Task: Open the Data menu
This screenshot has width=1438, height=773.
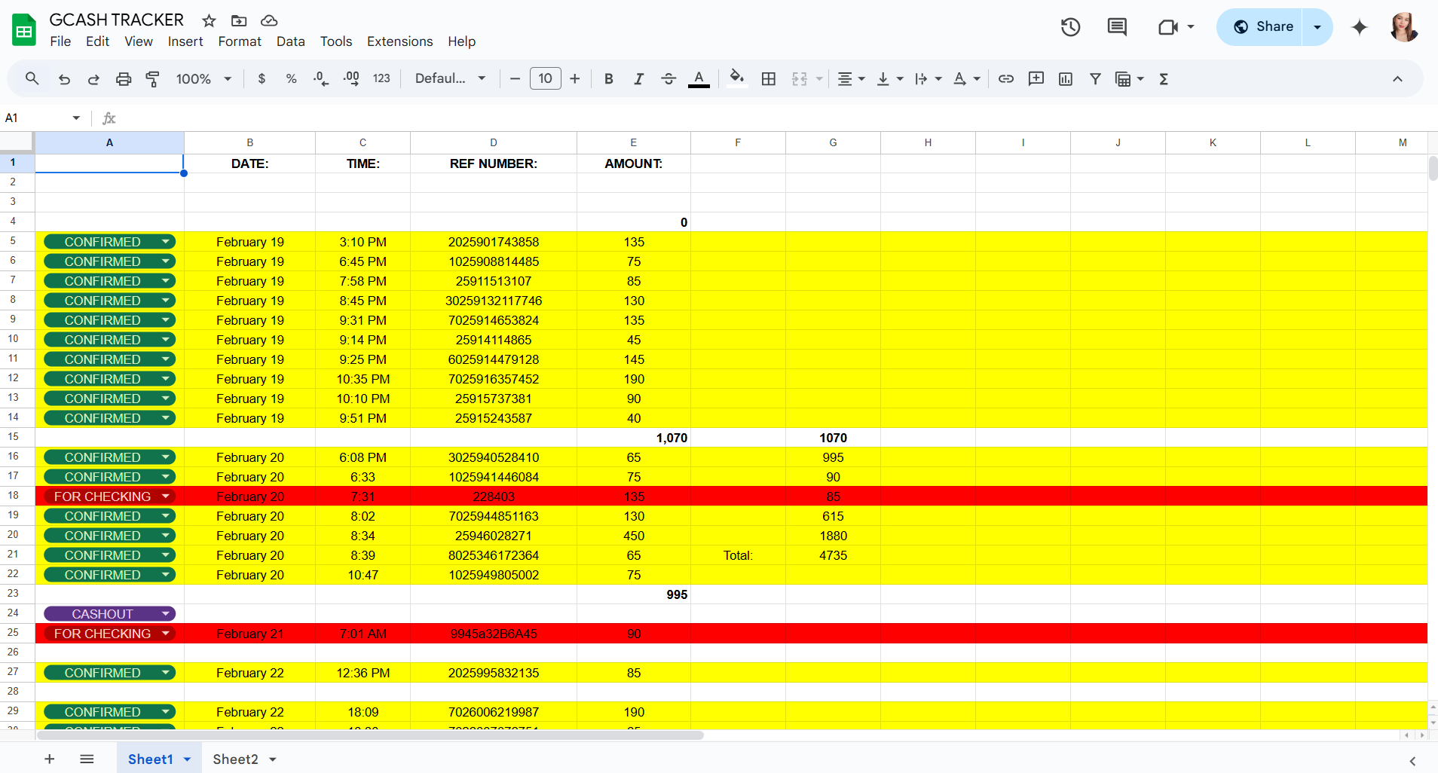Action: 290,41
